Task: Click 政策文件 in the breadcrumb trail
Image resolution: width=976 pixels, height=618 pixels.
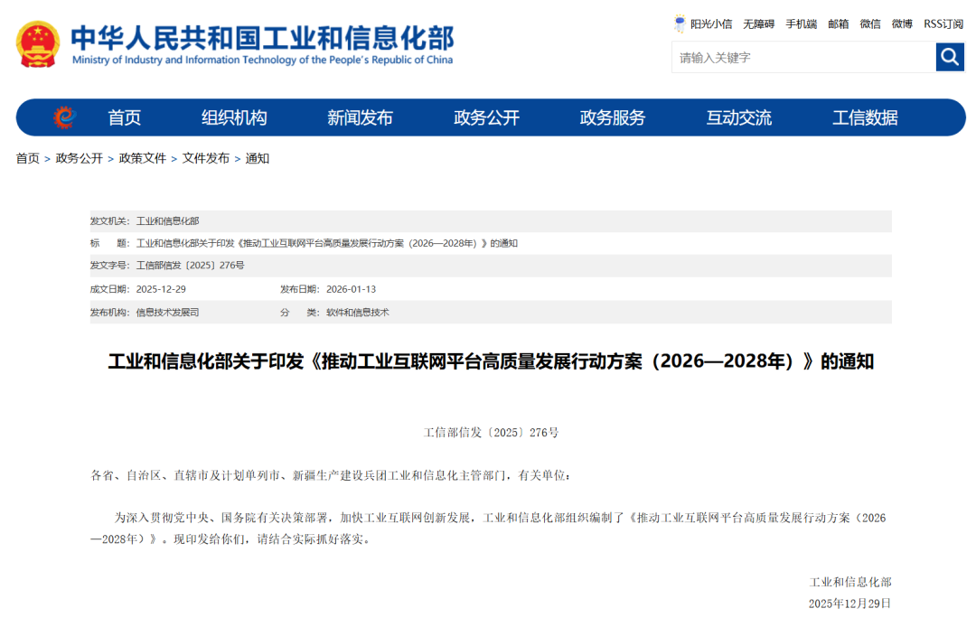Action: (143, 158)
